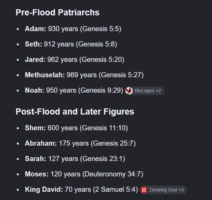The height and width of the screenshot is (200, 212).
Task: Click the Noah 950 years entry
Action: point(74,90)
